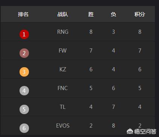Click the gray rank 5 badge

point(24,109)
